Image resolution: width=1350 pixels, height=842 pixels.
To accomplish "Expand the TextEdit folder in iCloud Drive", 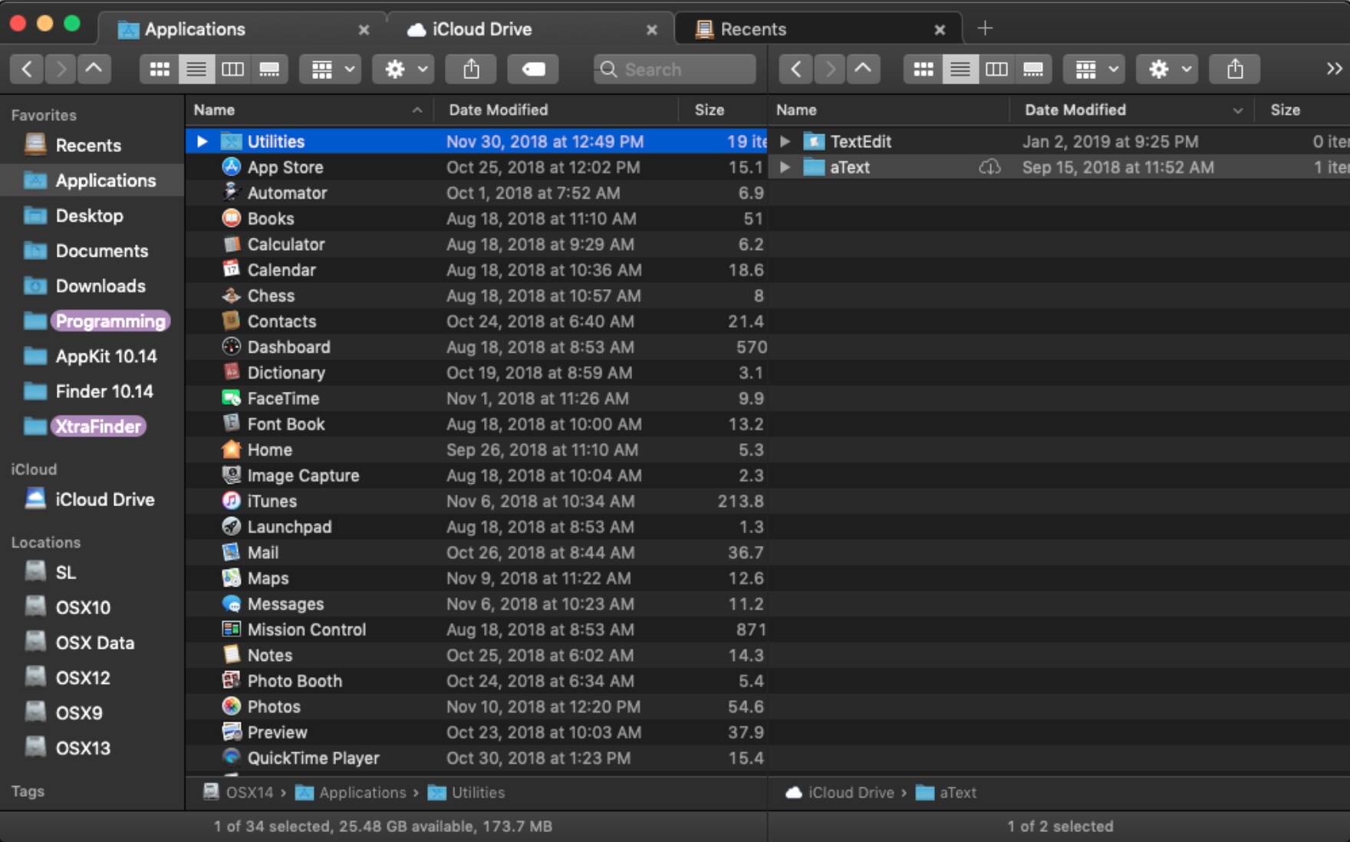I will pos(785,141).
